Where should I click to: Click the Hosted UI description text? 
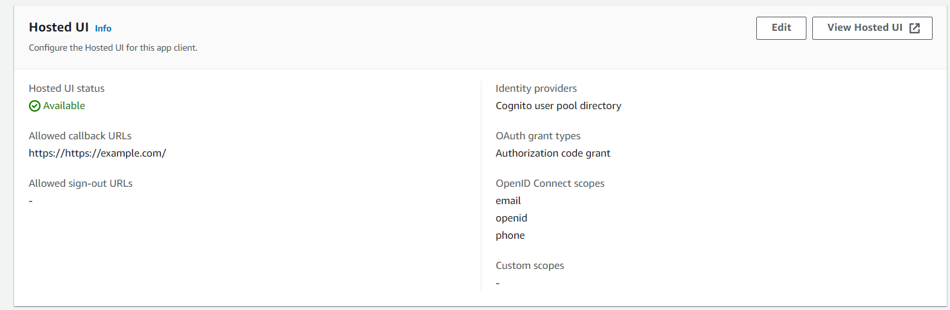pyautogui.click(x=113, y=48)
